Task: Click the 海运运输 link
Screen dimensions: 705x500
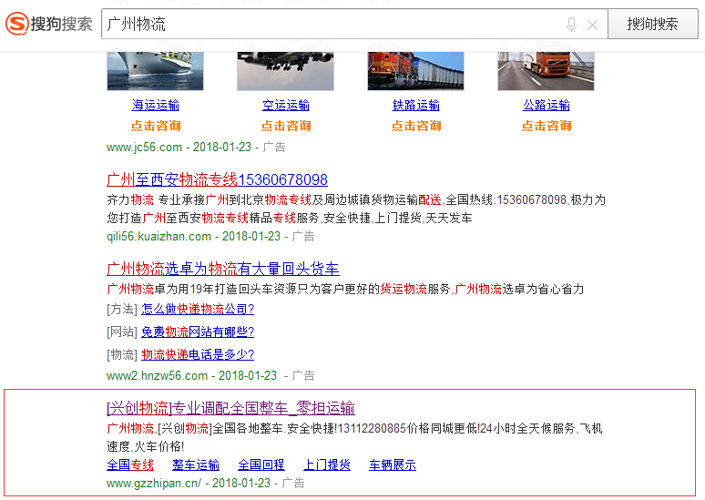Action: tap(156, 105)
